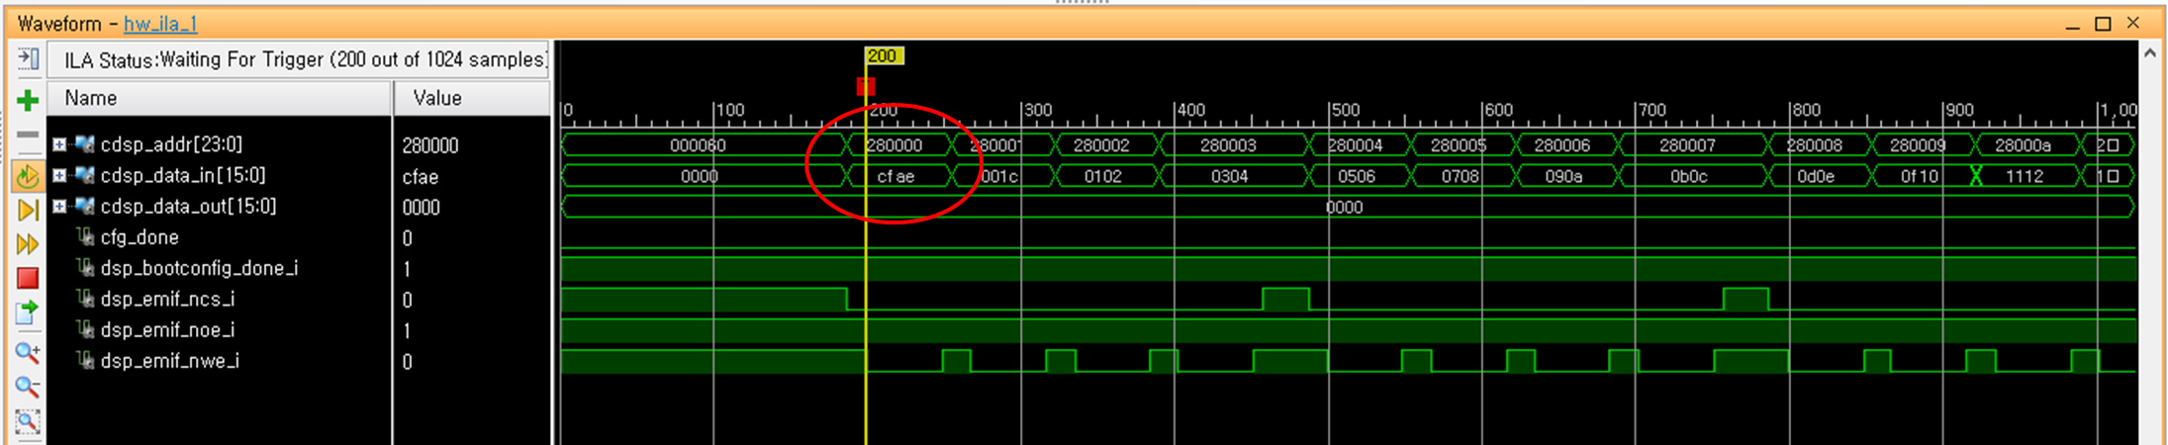Expand the cdsp_data_in[15:0] bus
This screenshot has width=2168, height=445.
59,175
